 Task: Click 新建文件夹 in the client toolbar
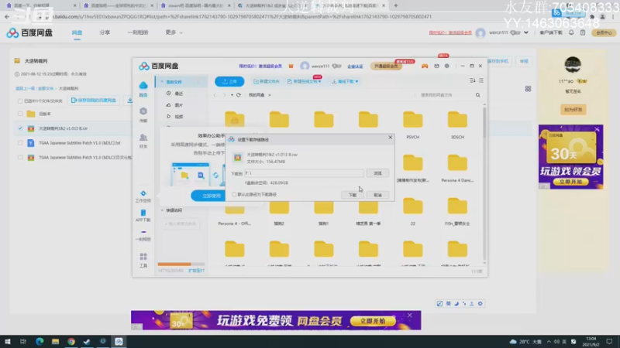click(266, 81)
